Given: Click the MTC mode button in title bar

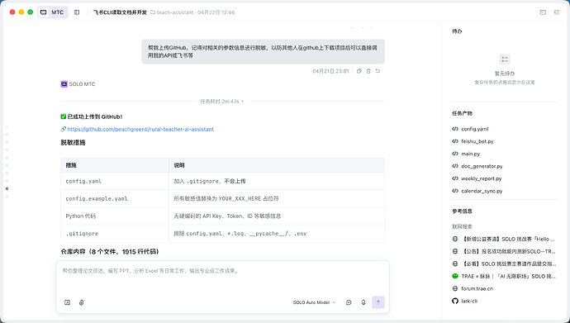Looking at the screenshot, I should pos(53,12).
